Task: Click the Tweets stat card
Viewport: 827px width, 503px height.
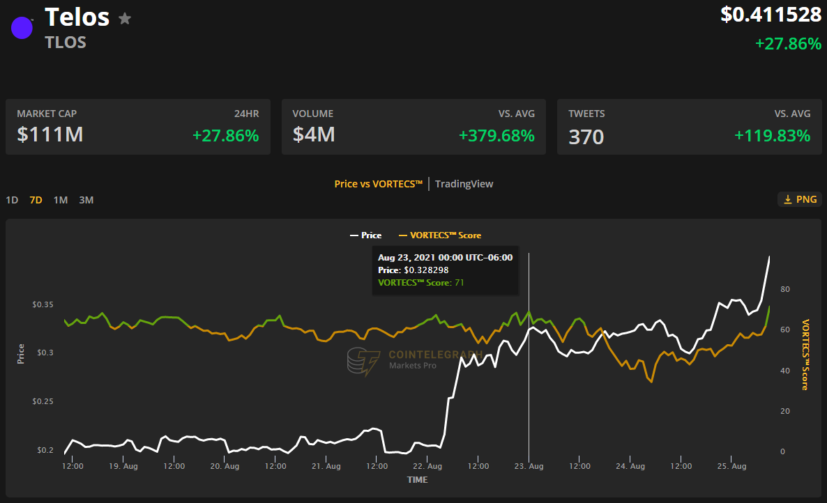Action: (x=689, y=126)
